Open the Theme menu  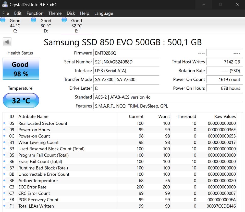pyautogui.click(x=55, y=13)
